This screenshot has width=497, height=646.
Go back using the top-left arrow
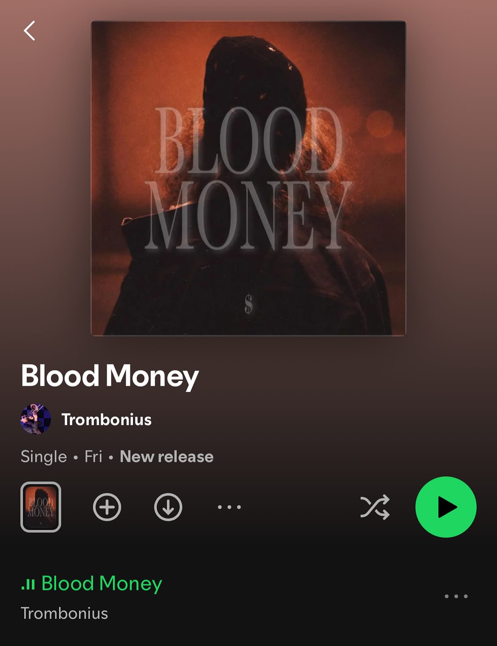coord(29,31)
